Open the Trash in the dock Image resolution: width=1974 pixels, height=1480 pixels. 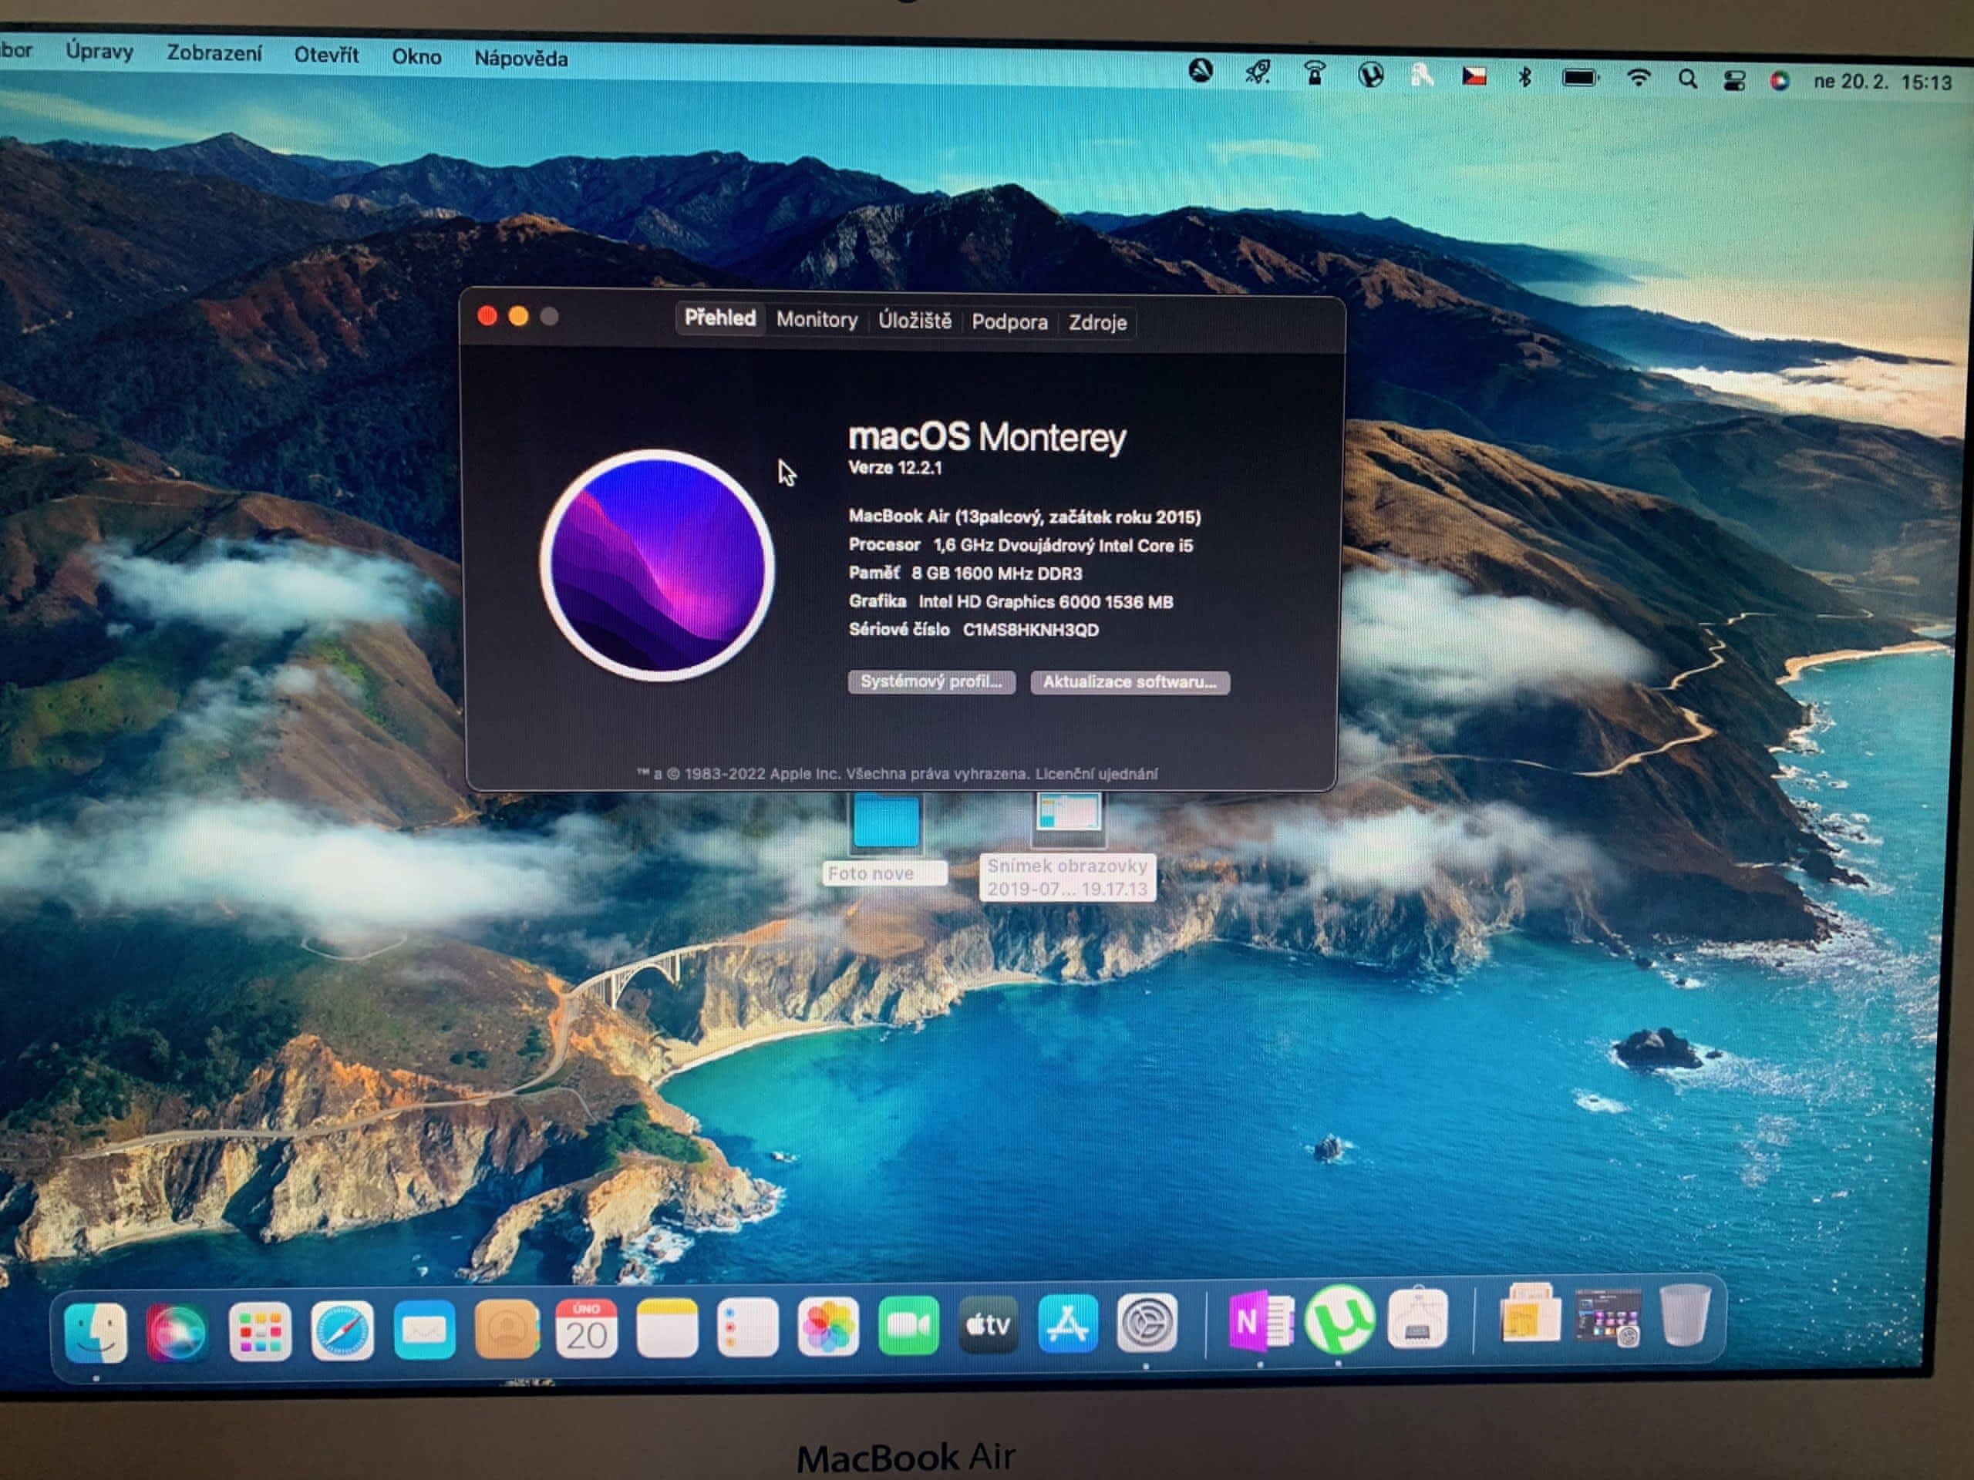coord(1684,1315)
